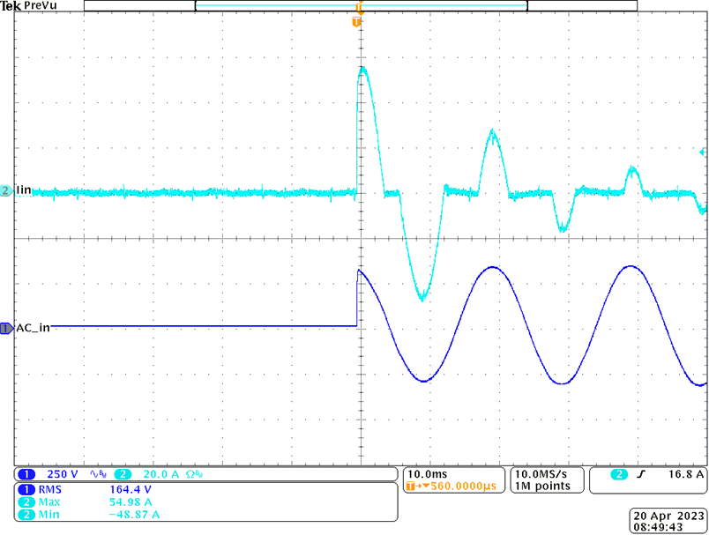Click the trigger source channel 2 badge
Screen dimensions: 709x535
[x=619, y=474]
